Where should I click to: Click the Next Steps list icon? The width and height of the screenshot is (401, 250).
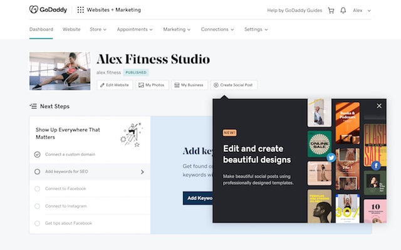point(33,106)
